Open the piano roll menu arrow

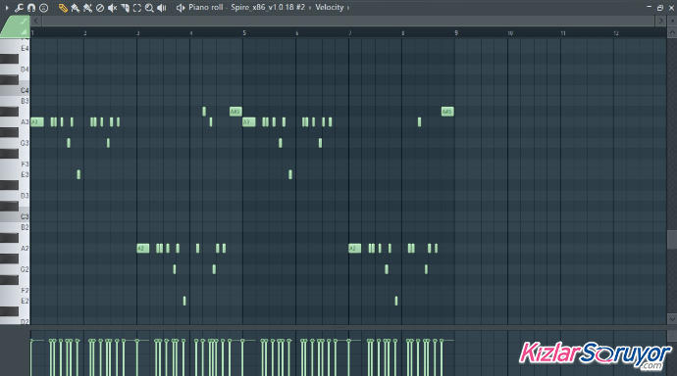pyautogui.click(x=7, y=7)
